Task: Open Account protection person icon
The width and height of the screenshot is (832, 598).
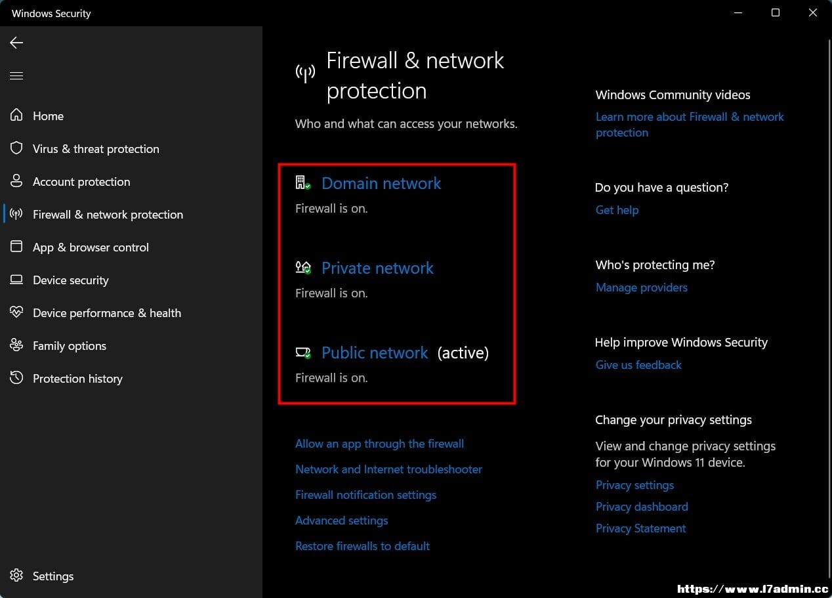Action: coord(16,181)
